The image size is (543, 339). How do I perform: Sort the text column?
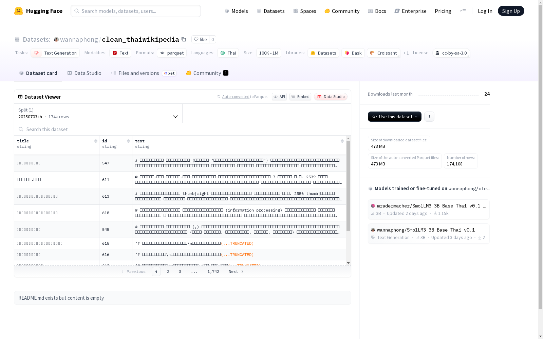[342, 141]
